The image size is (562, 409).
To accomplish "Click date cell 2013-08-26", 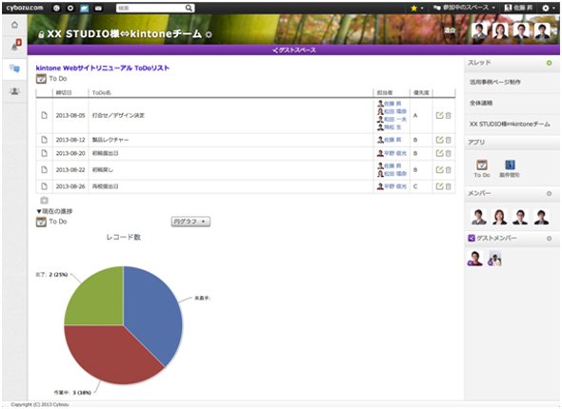I will [70, 186].
